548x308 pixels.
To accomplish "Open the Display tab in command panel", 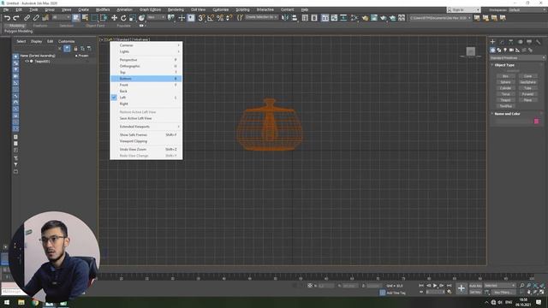I will pos(529,42).
